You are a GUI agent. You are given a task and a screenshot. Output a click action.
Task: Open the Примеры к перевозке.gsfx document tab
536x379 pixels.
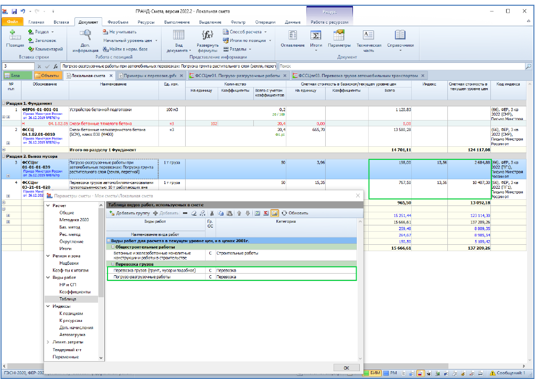click(149, 76)
